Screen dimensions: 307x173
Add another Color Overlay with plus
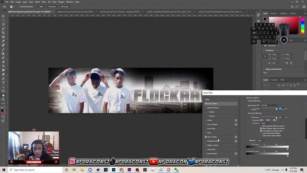[236, 137]
